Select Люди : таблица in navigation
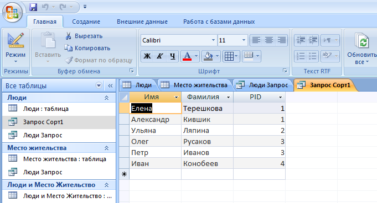 click(59, 109)
